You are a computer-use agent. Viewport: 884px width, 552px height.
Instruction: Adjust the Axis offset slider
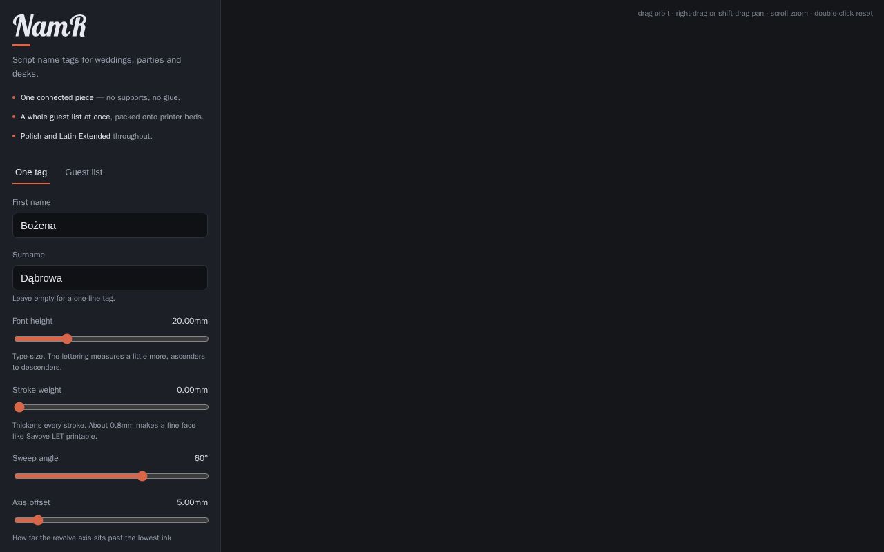pyautogui.click(x=111, y=520)
